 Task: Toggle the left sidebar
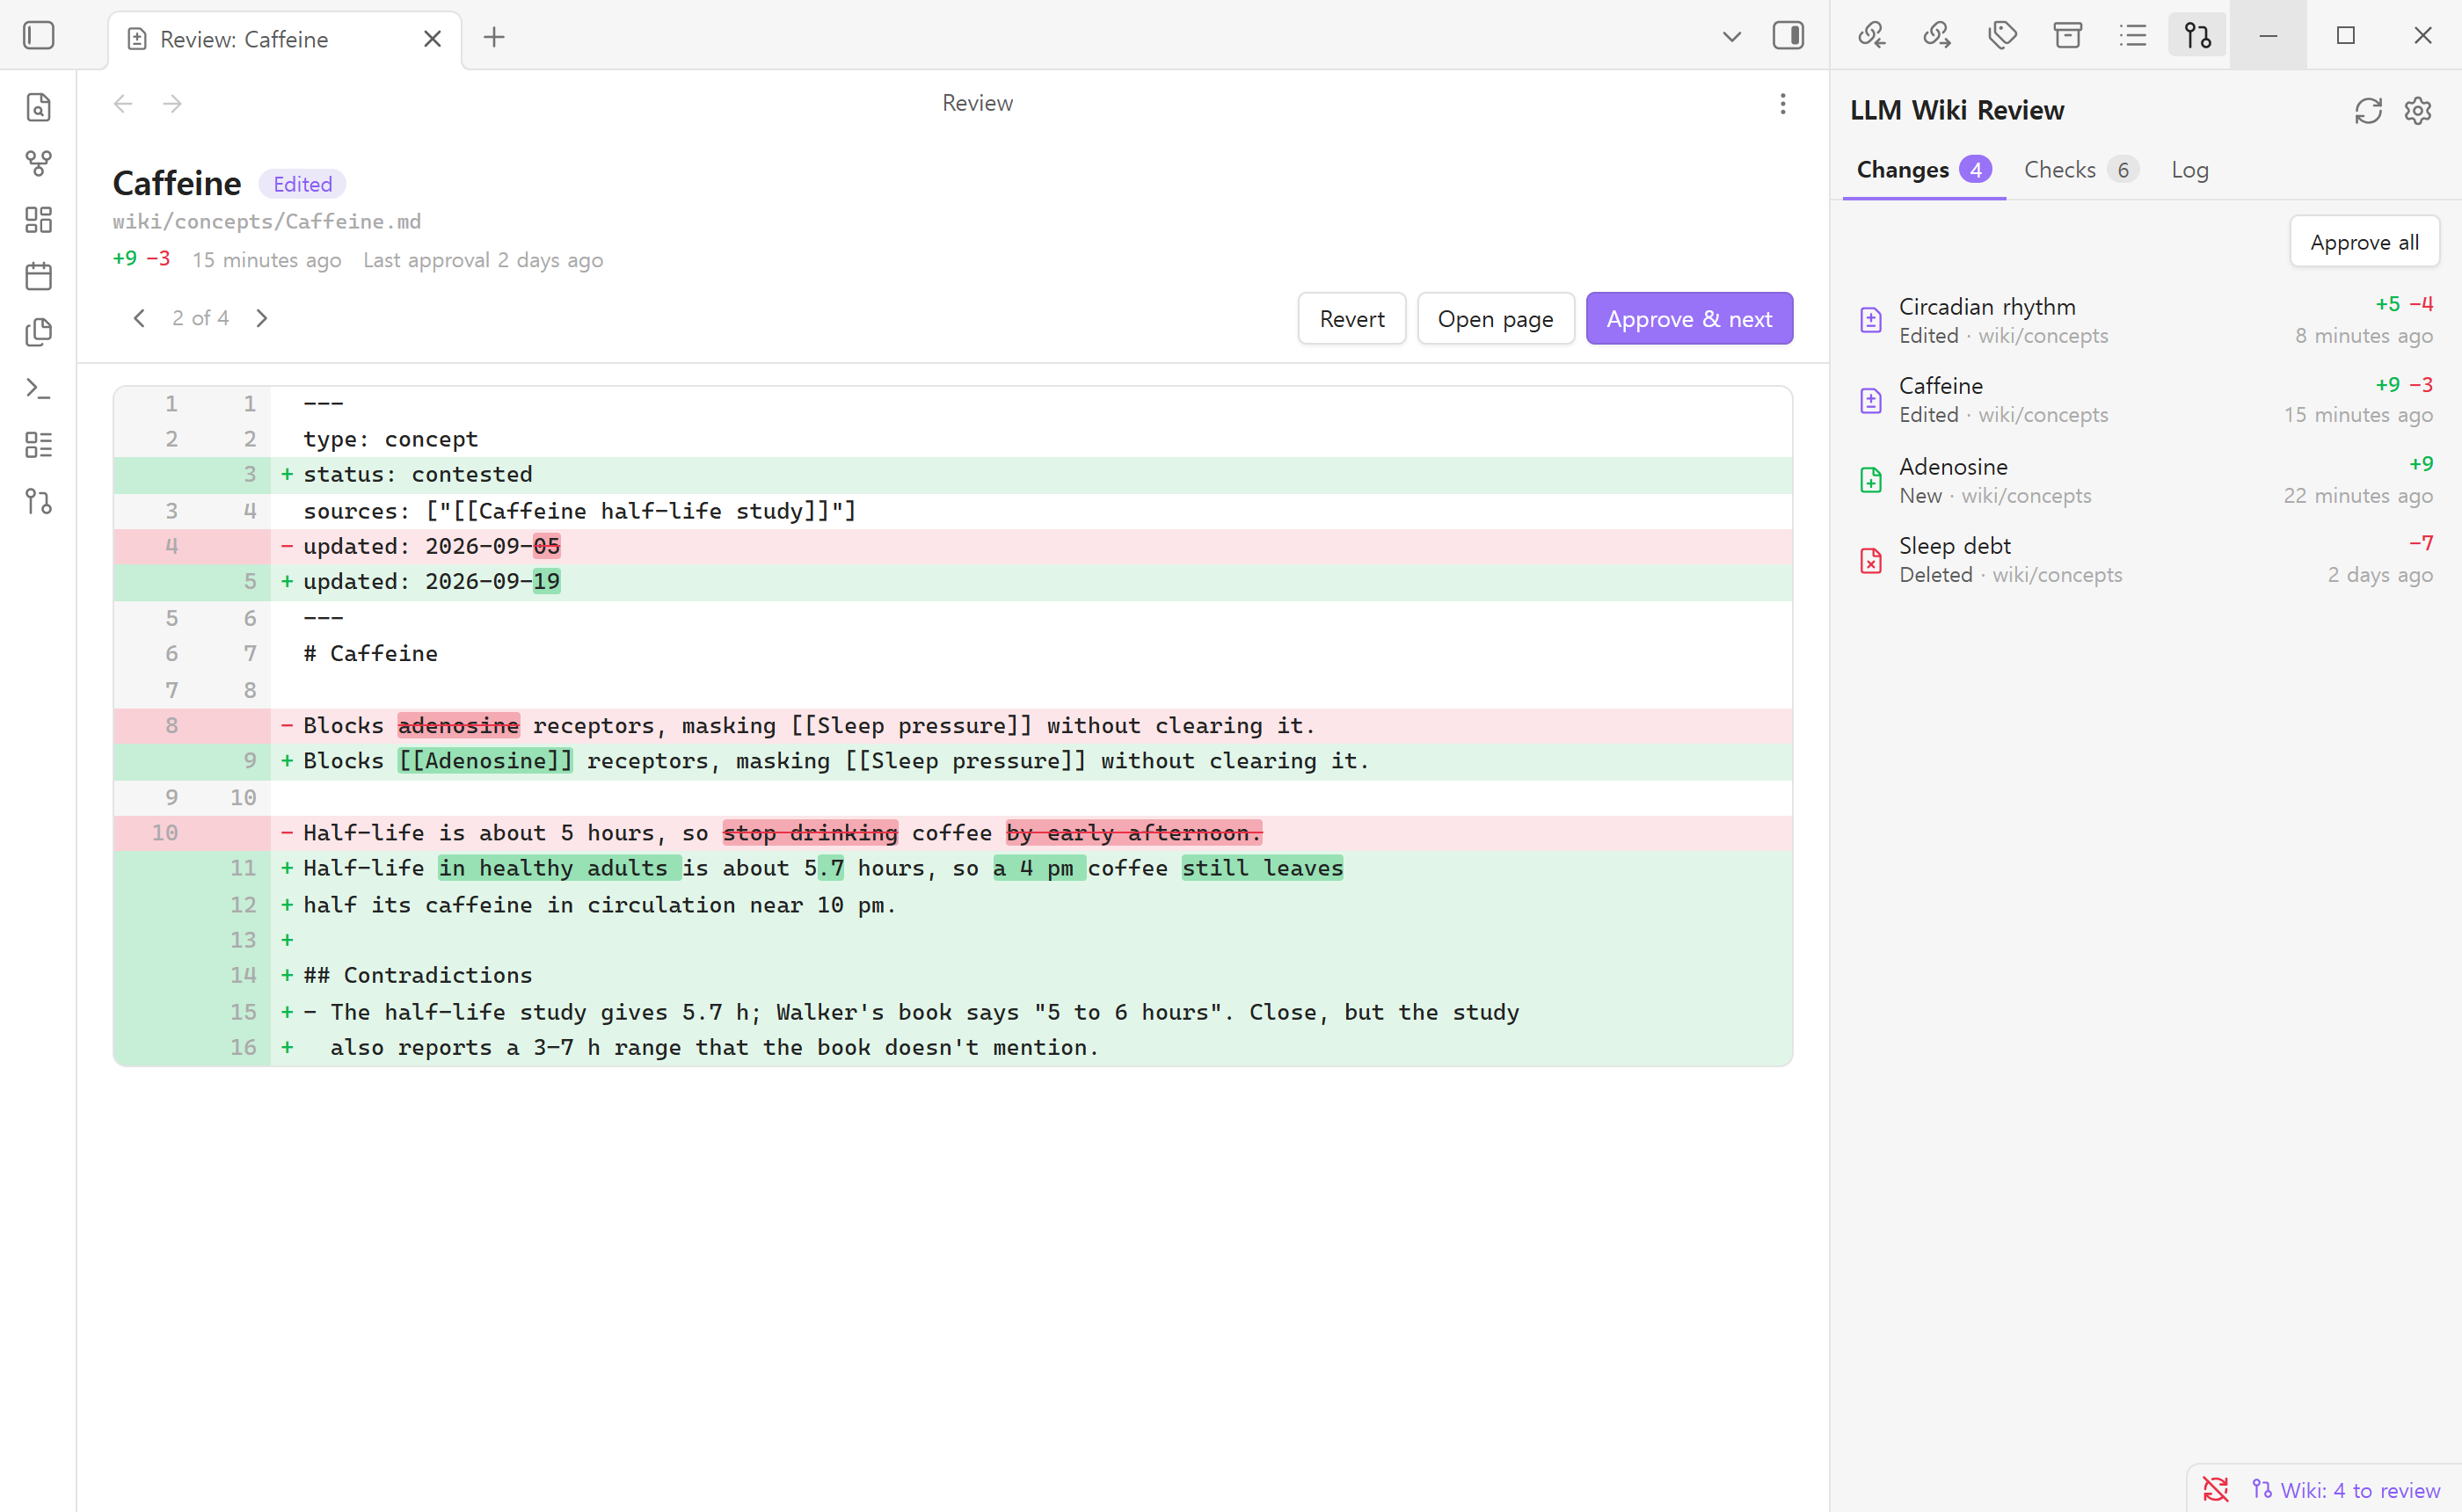pyautogui.click(x=38, y=36)
